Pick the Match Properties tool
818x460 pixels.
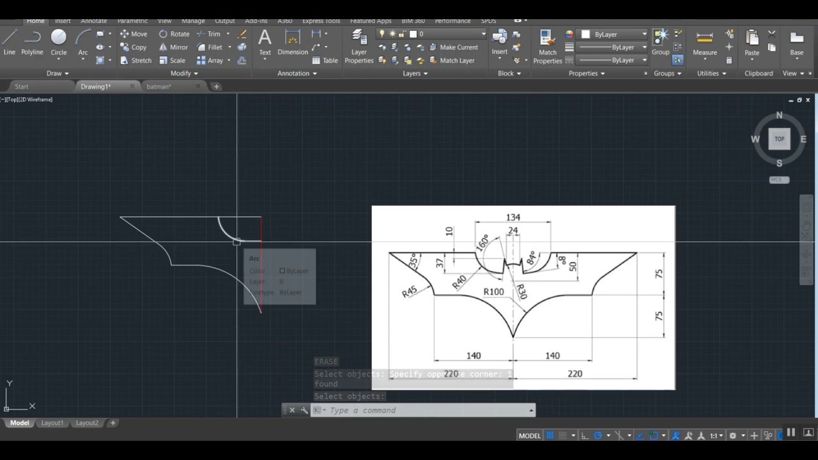pos(547,46)
